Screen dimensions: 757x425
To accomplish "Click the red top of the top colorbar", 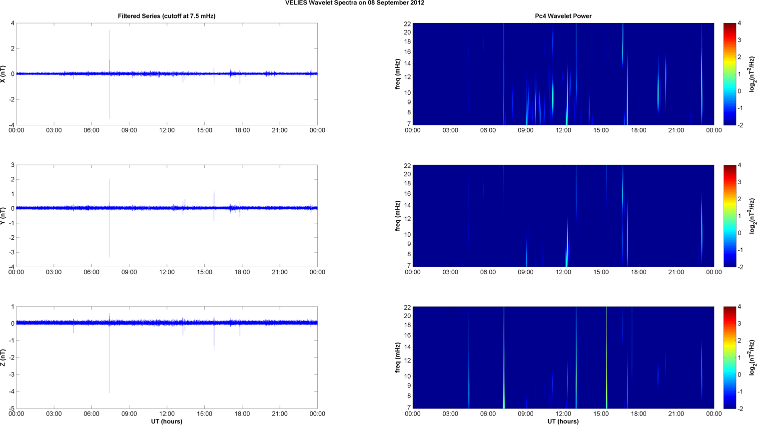I will click(x=730, y=26).
